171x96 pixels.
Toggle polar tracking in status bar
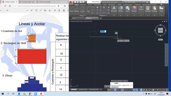coord(125,90)
